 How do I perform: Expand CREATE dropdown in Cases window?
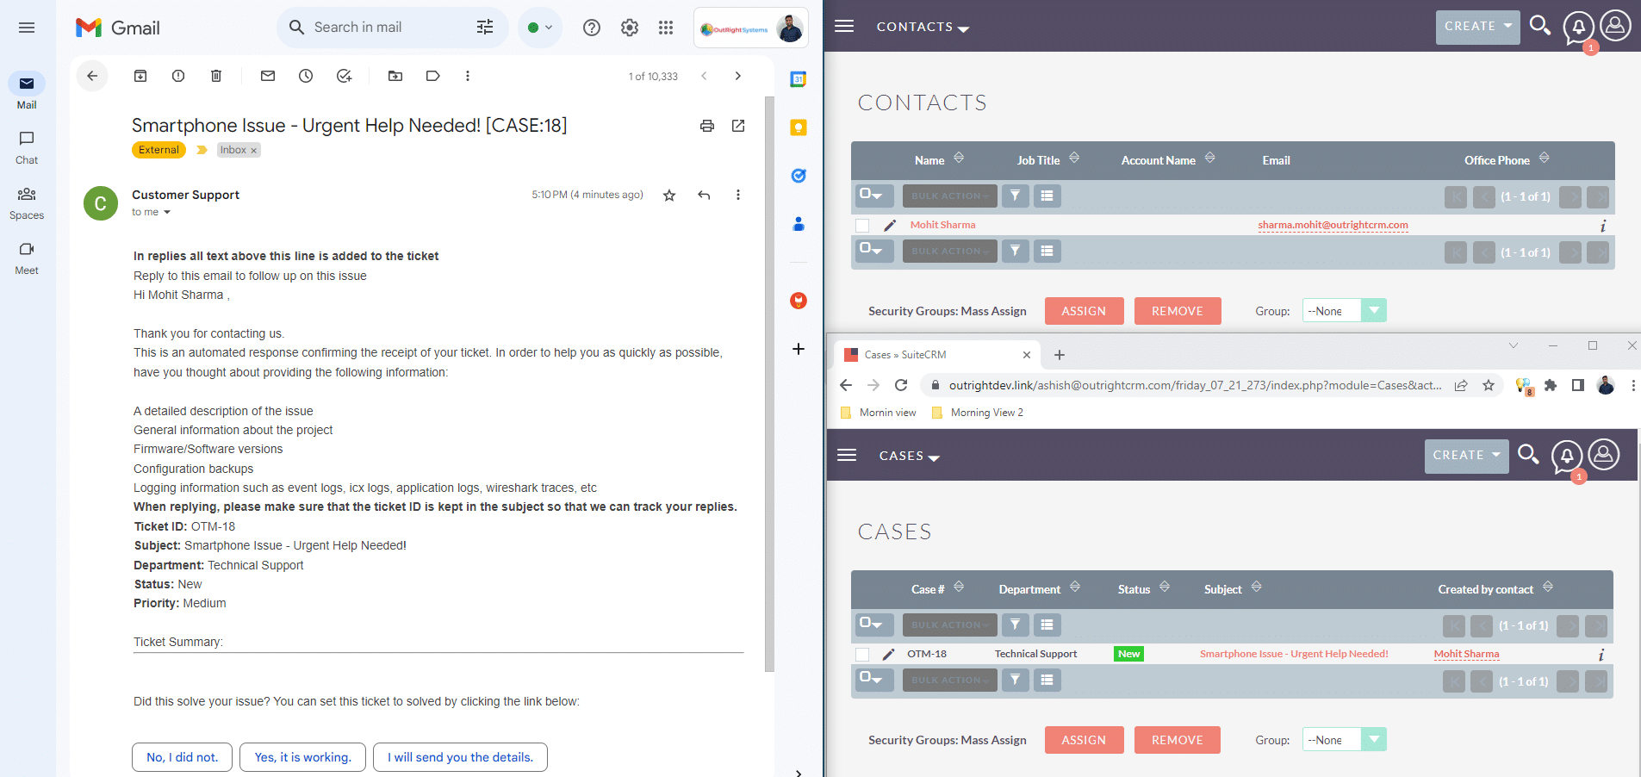point(1467,456)
